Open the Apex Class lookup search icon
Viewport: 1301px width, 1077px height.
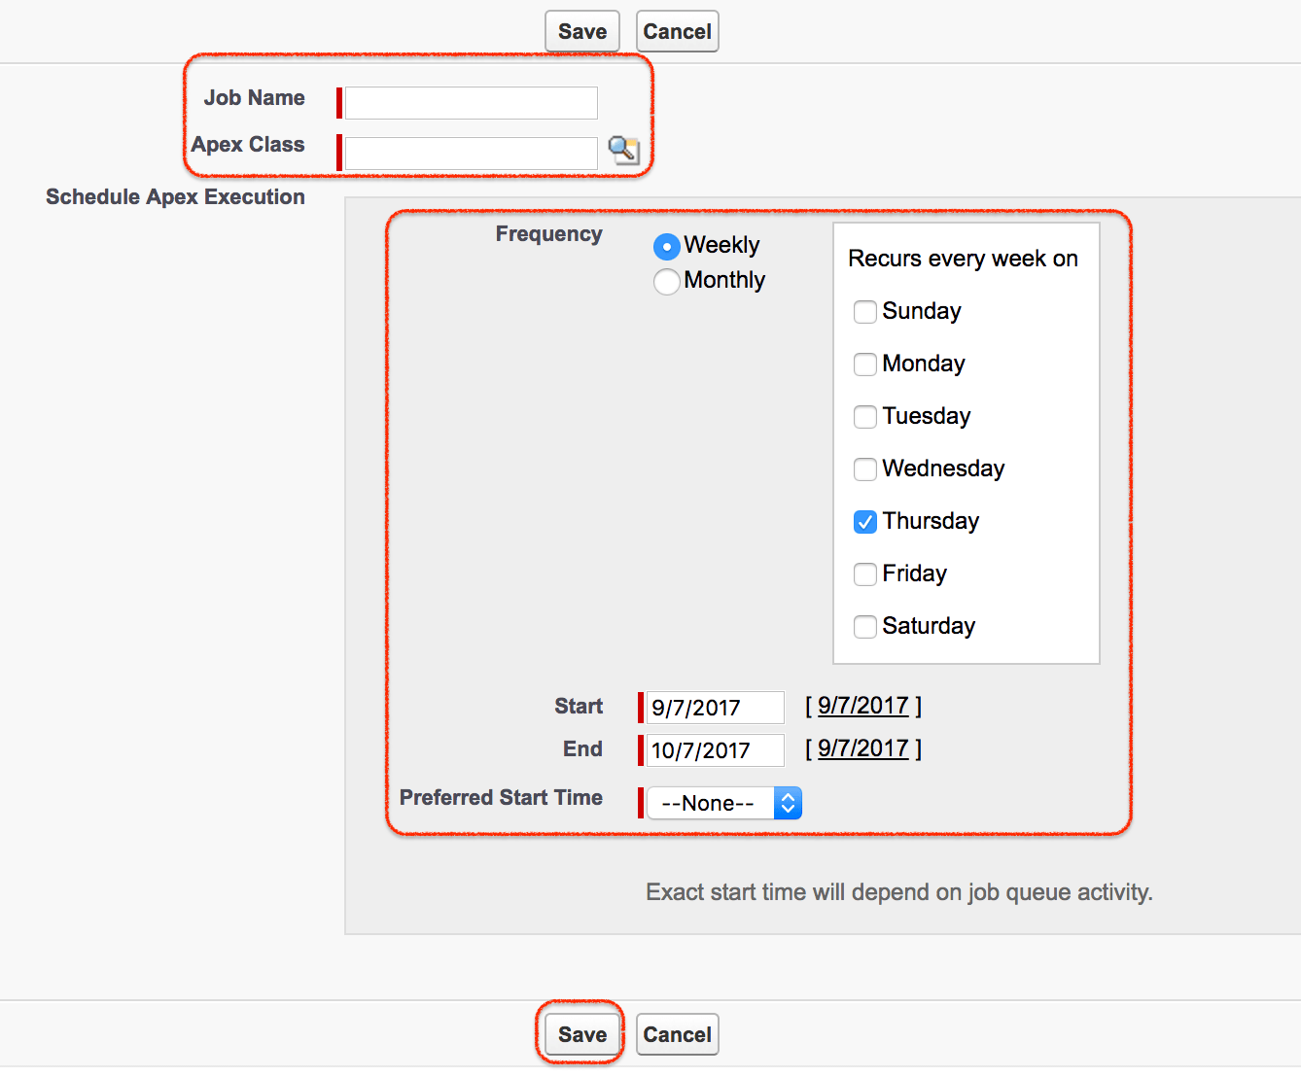624,152
